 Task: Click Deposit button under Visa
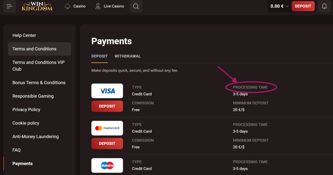coord(107,106)
